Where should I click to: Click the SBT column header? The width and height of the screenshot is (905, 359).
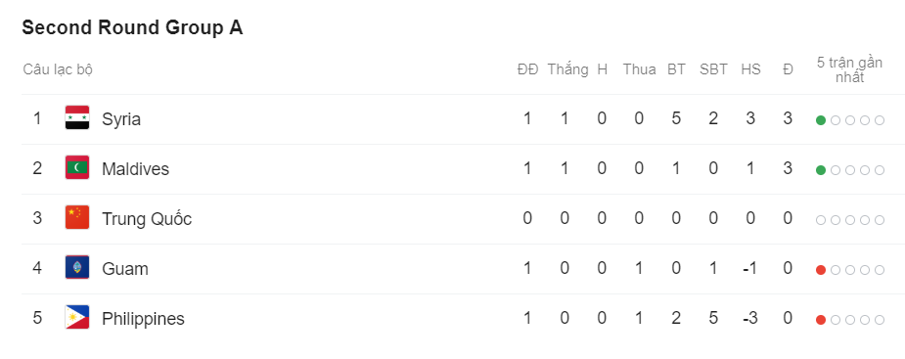point(713,69)
